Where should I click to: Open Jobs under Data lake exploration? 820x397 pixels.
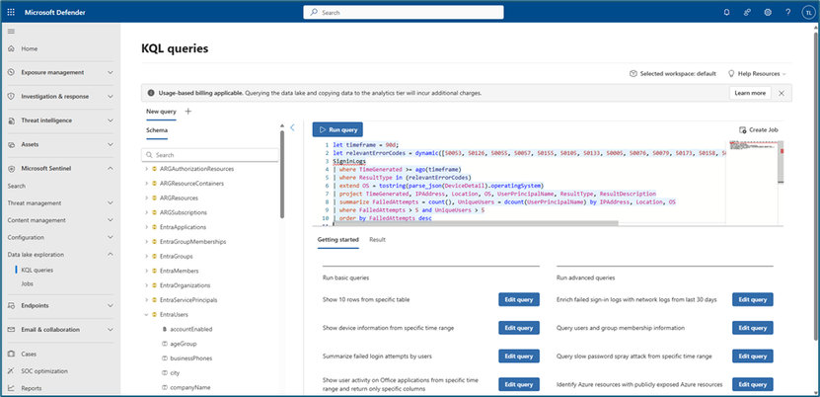click(28, 284)
